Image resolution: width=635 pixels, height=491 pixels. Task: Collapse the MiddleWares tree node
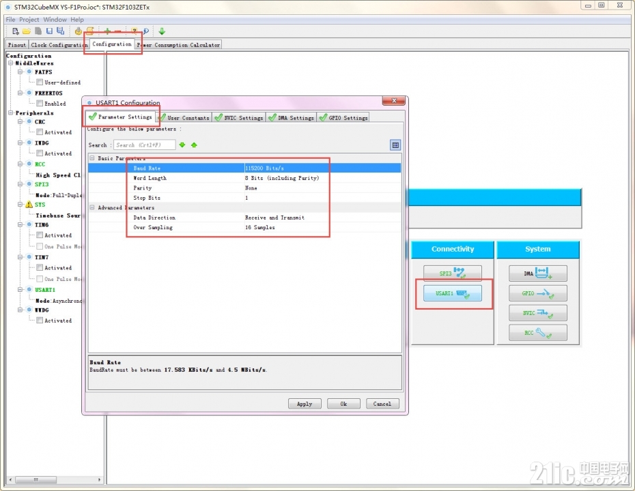10,63
